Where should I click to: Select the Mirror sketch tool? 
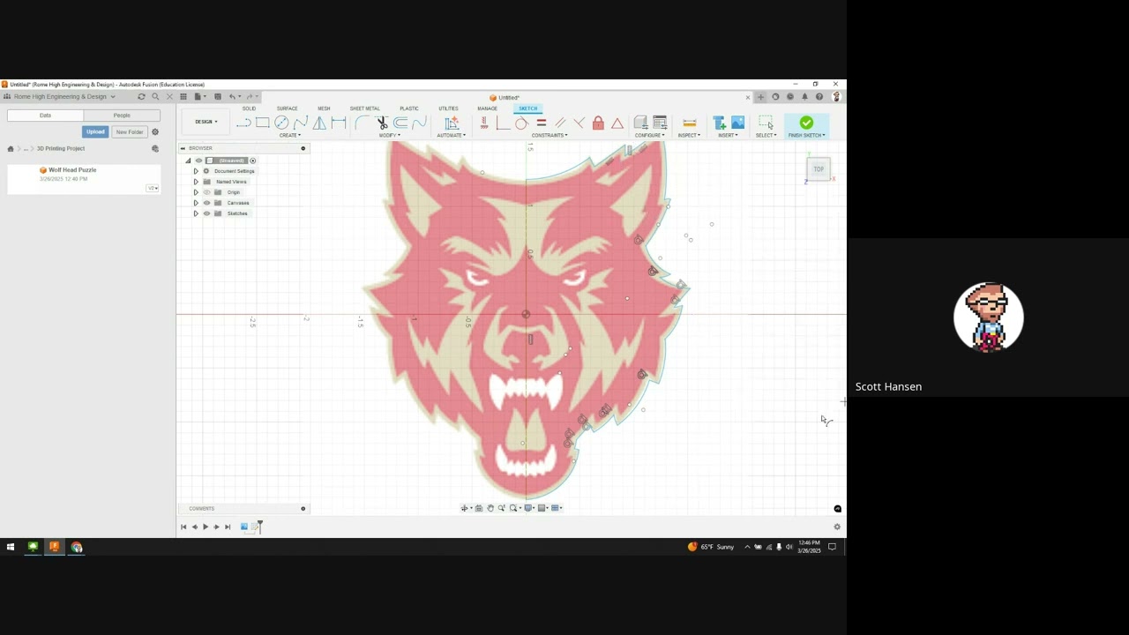[x=319, y=123]
